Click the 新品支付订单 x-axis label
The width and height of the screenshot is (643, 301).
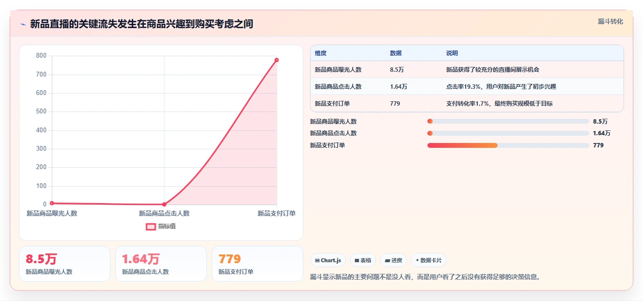point(276,213)
